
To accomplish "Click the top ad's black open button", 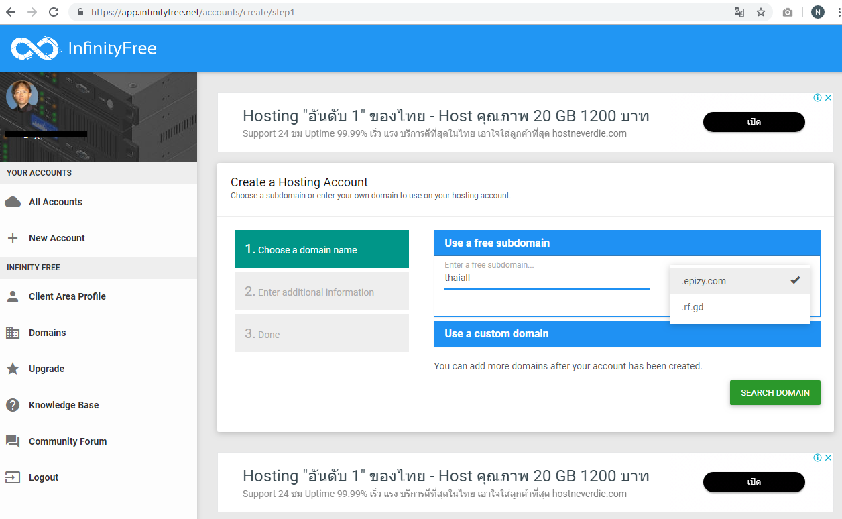I will pyautogui.click(x=754, y=122).
